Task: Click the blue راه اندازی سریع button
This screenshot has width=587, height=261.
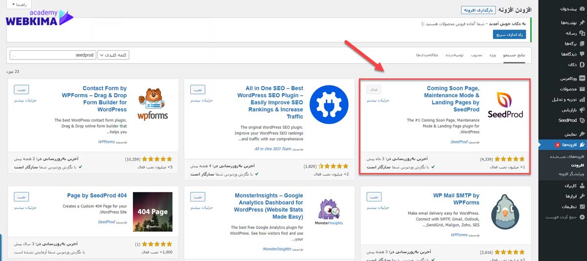Action: pos(509,35)
